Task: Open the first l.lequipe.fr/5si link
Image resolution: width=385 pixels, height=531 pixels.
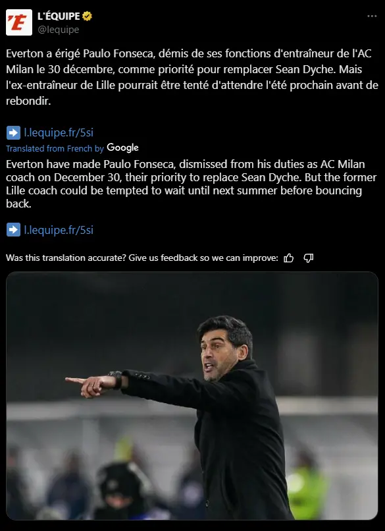Action: click(59, 132)
